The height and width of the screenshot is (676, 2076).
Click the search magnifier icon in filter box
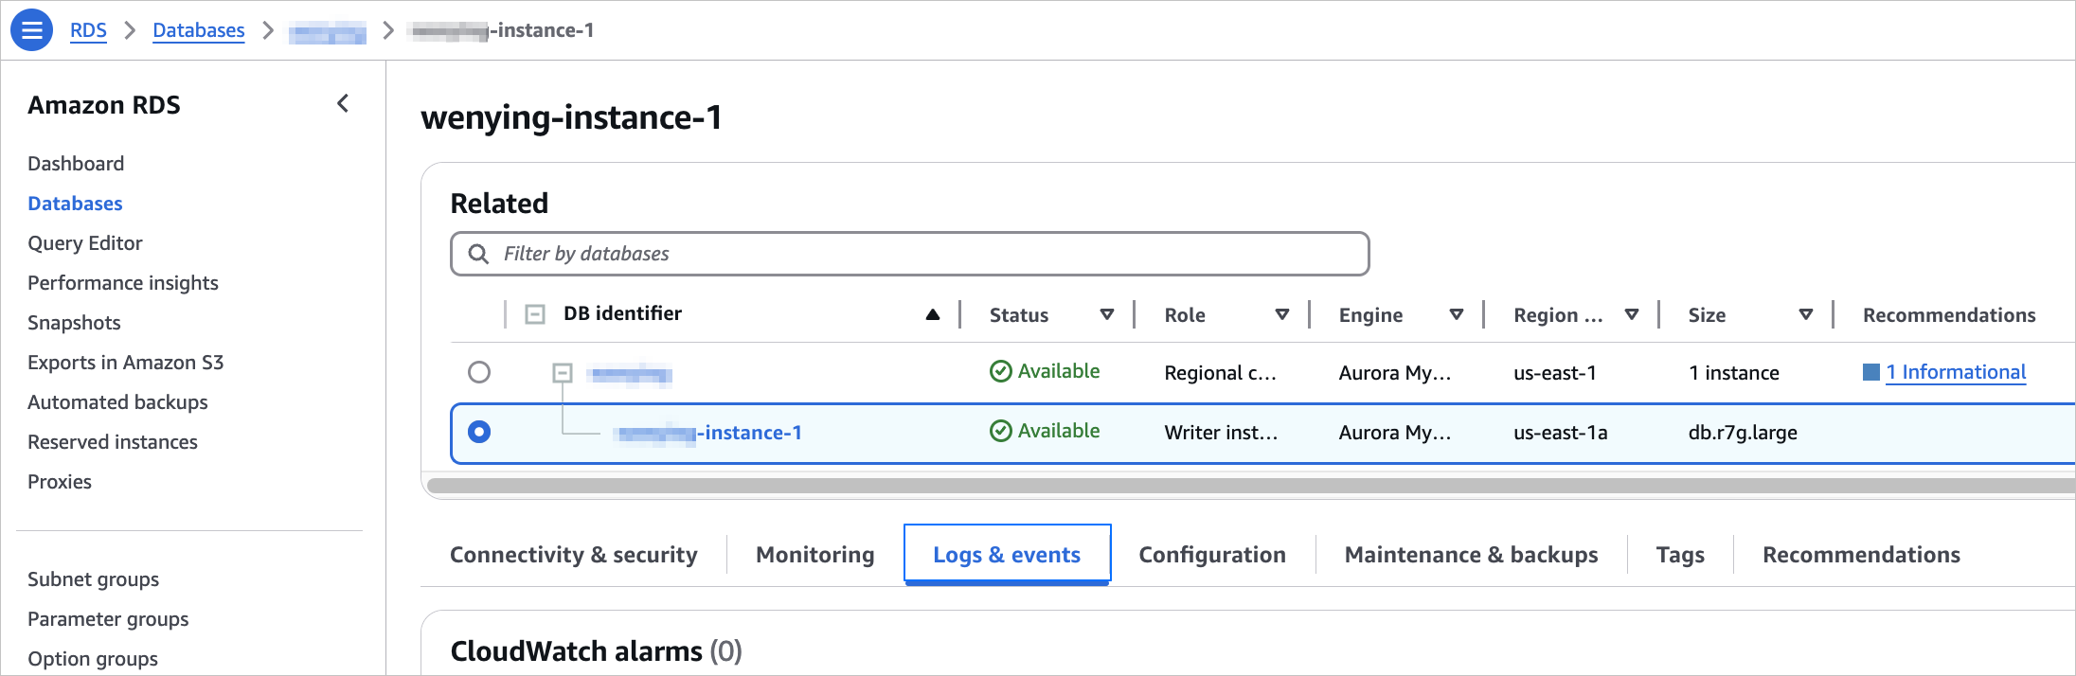(479, 254)
